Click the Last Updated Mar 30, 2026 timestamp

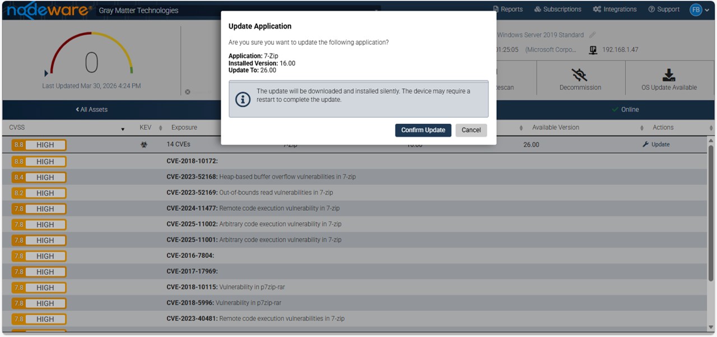(x=91, y=86)
